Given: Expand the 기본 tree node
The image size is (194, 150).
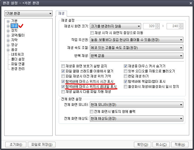Looking at the screenshot, I should [x=8, y=21].
